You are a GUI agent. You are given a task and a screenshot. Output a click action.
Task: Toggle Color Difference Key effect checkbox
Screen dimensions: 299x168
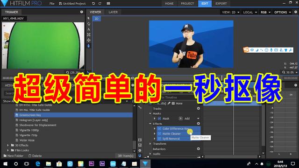tap(159, 129)
